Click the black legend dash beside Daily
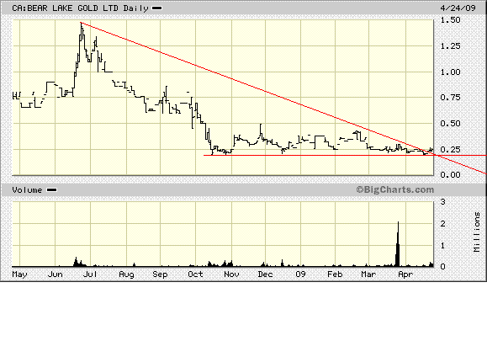Viewport: 487px width, 341px height. pos(156,8)
